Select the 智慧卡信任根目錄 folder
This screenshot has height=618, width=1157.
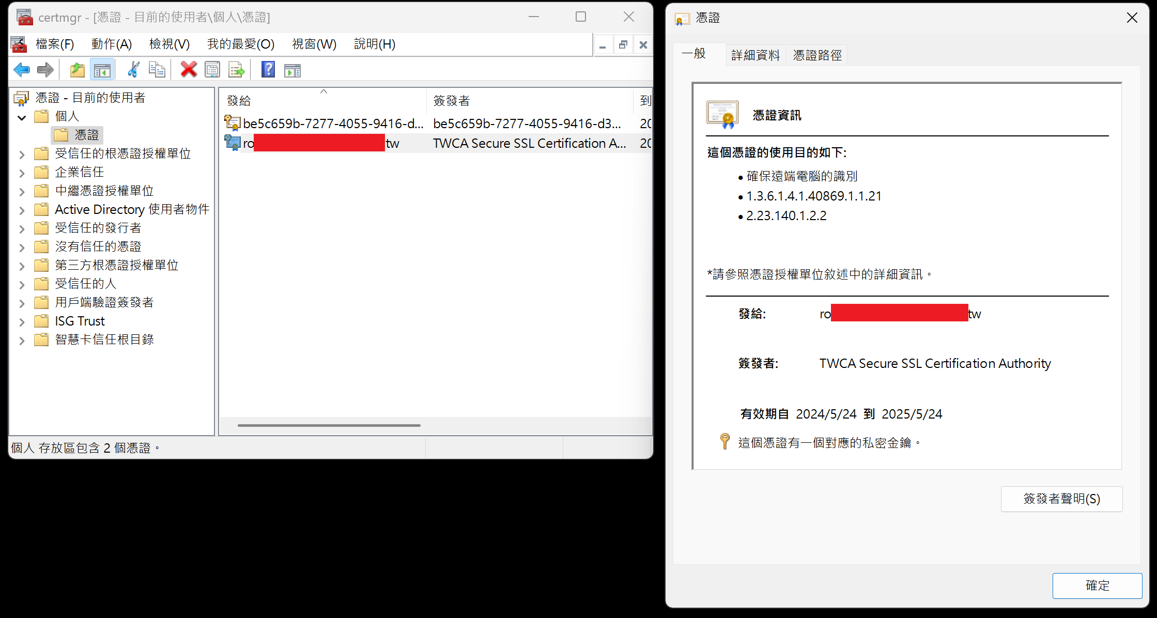pos(104,339)
